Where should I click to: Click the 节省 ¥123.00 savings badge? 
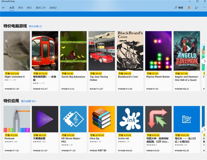pyautogui.click(x=12, y=73)
